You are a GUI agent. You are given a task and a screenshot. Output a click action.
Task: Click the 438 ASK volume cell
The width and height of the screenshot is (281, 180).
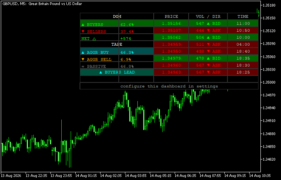click(208, 51)
